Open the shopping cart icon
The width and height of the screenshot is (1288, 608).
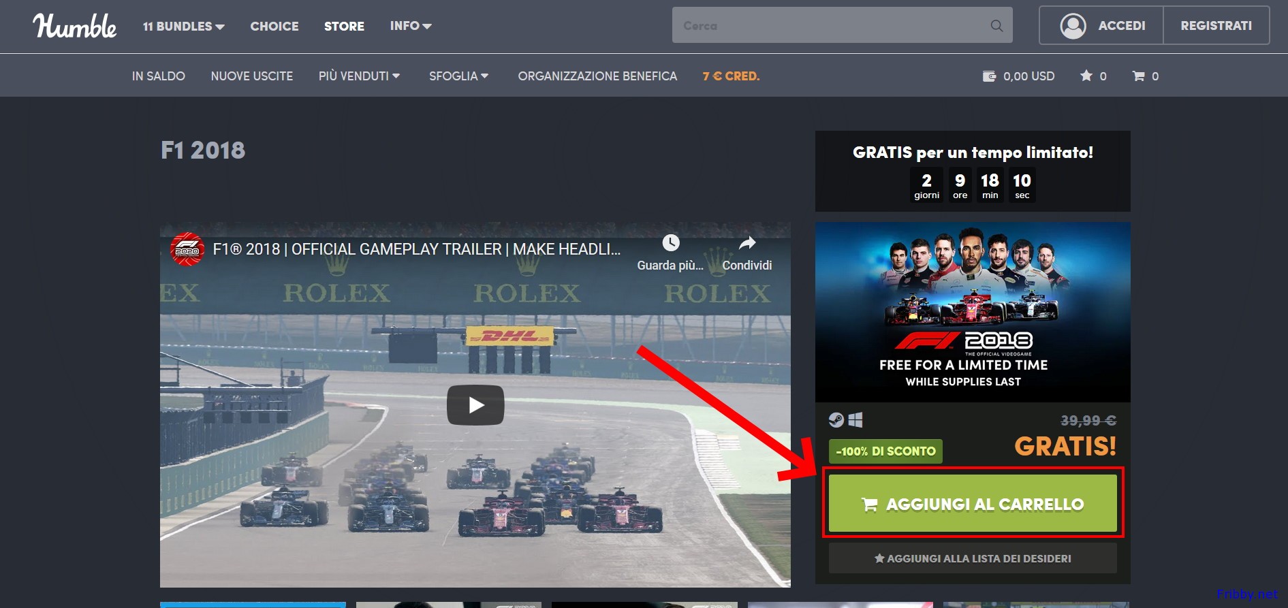point(1138,76)
